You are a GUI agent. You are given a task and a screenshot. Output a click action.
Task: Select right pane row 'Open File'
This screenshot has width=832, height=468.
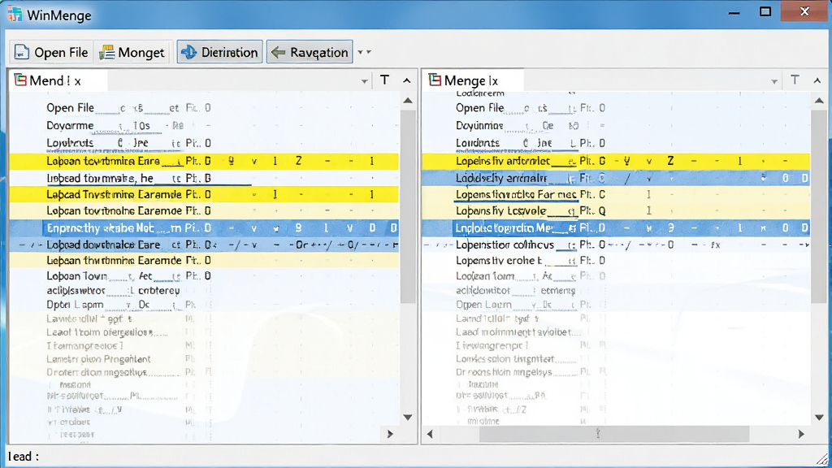(617, 108)
